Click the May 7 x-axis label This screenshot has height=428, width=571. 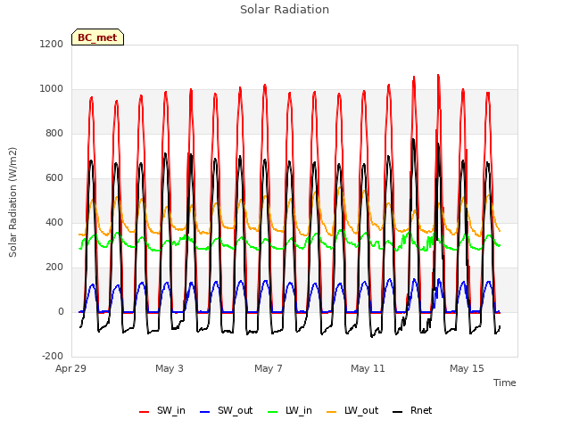coord(269,368)
